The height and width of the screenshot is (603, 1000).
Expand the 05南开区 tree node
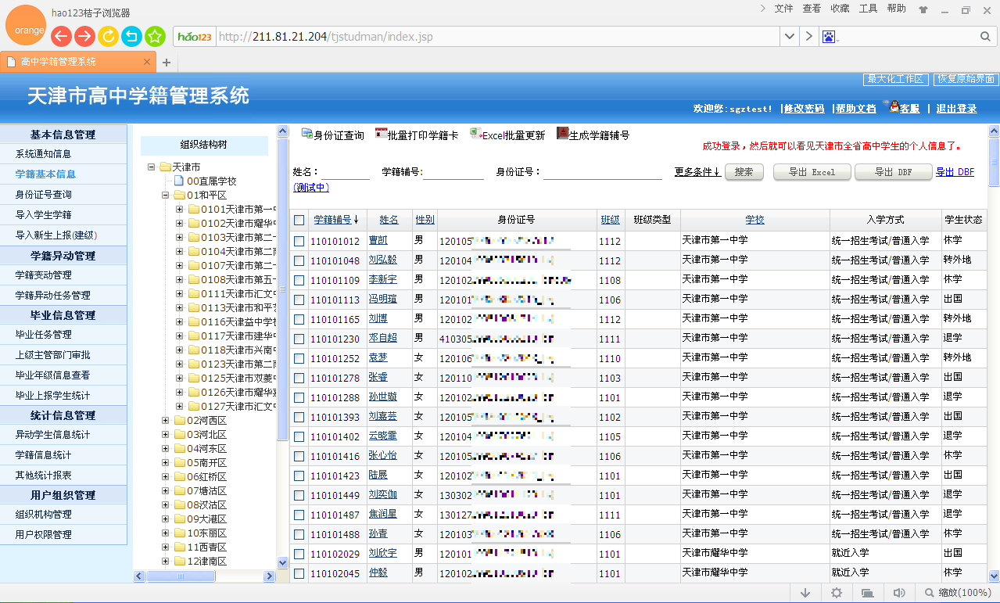pyautogui.click(x=165, y=462)
